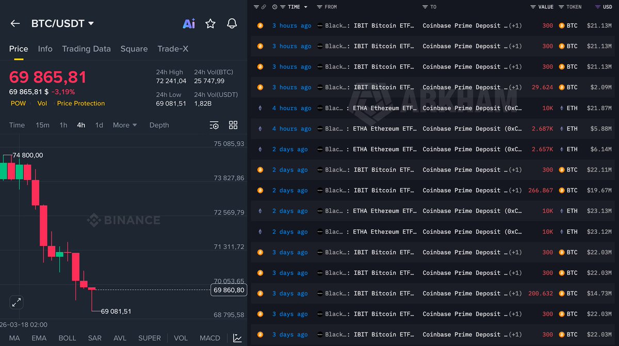Image resolution: width=619 pixels, height=346 pixels.
Task: Click the Ethereum row icon for the $21.87M transfer
Action: coord(260,108)
